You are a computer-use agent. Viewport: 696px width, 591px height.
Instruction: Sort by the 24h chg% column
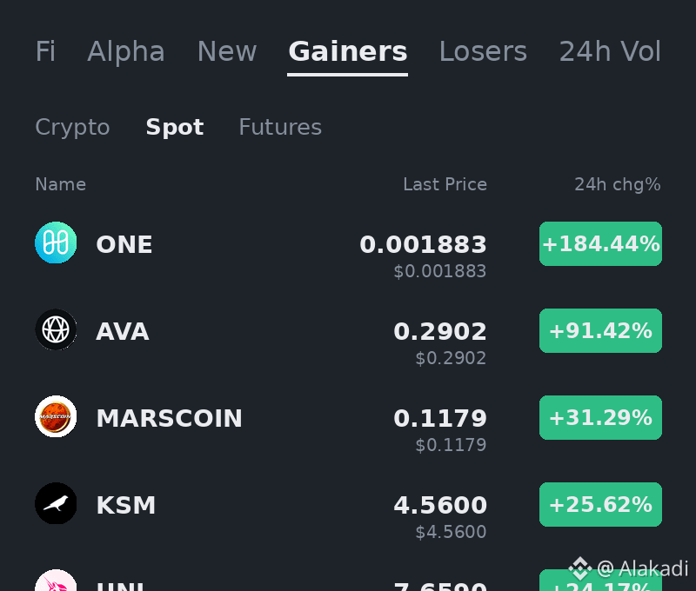point(618,184)
